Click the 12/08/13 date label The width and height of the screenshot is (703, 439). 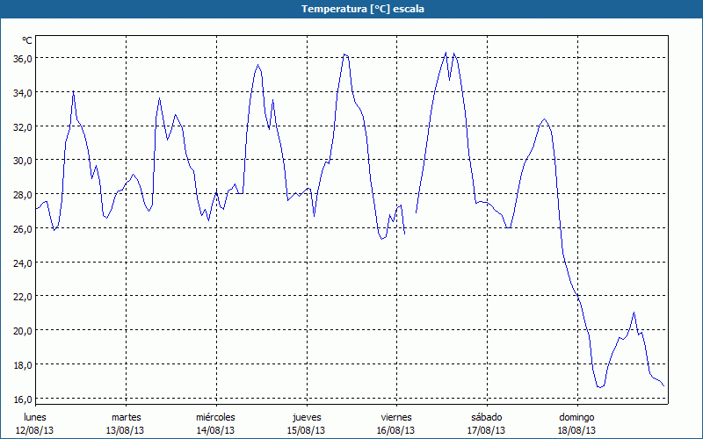35,430
